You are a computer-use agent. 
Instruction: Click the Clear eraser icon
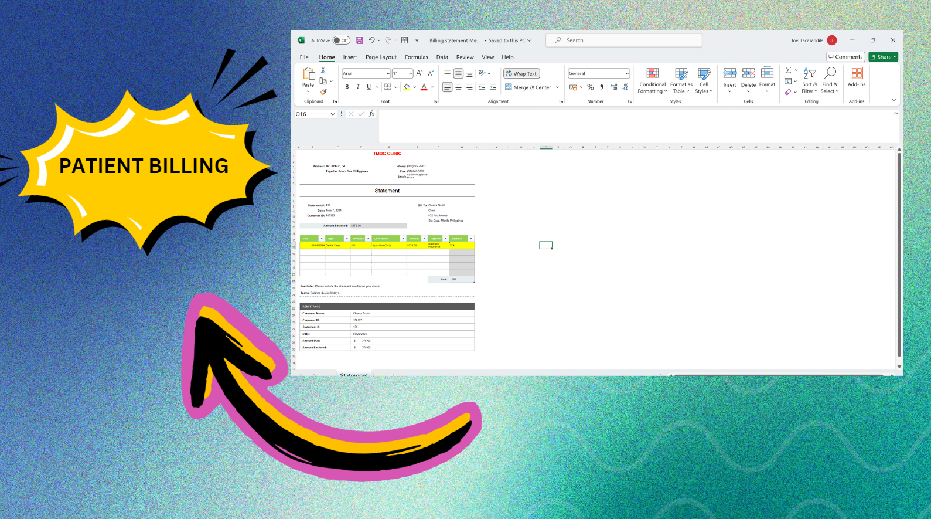tap(789, 92)
